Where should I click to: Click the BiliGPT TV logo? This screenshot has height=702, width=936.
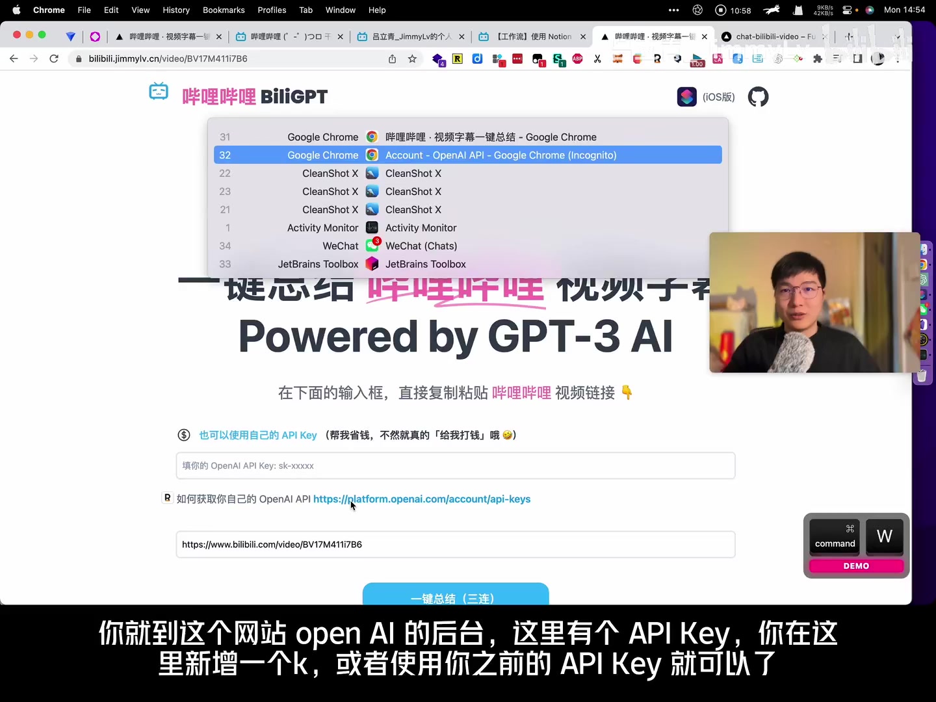pos(159,92)
